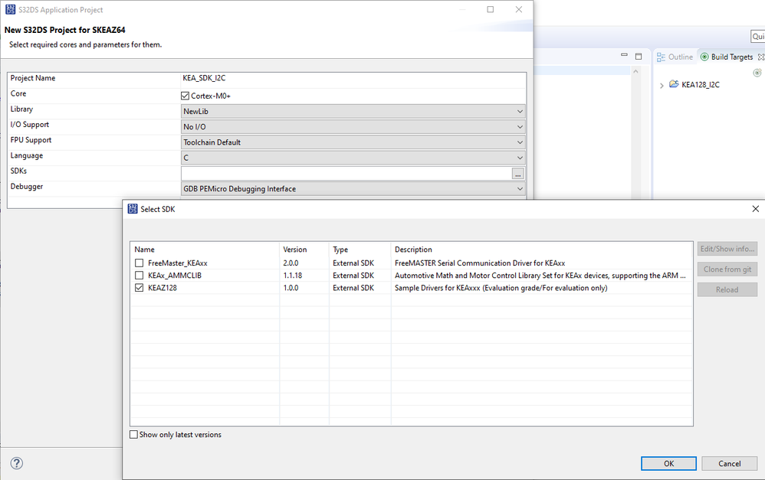Click the S32DS icon in Select SDK title
Image resolution: width=765 pixels, height=480 pixels.
(x=132, y=208)
